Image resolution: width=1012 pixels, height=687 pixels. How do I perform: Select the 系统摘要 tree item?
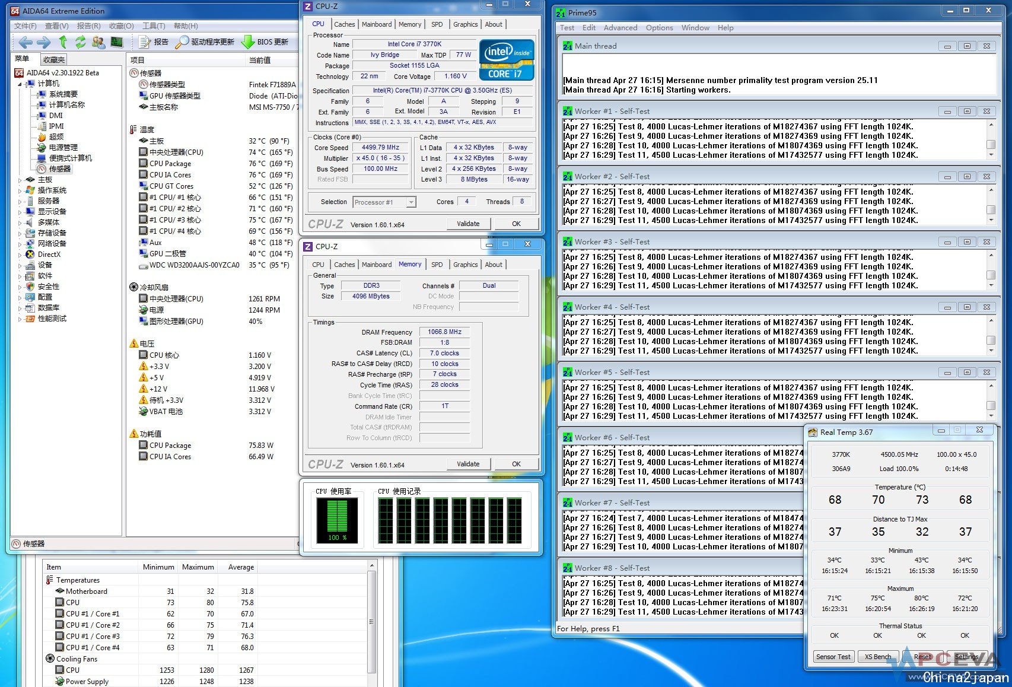click(x=58, y=94)
